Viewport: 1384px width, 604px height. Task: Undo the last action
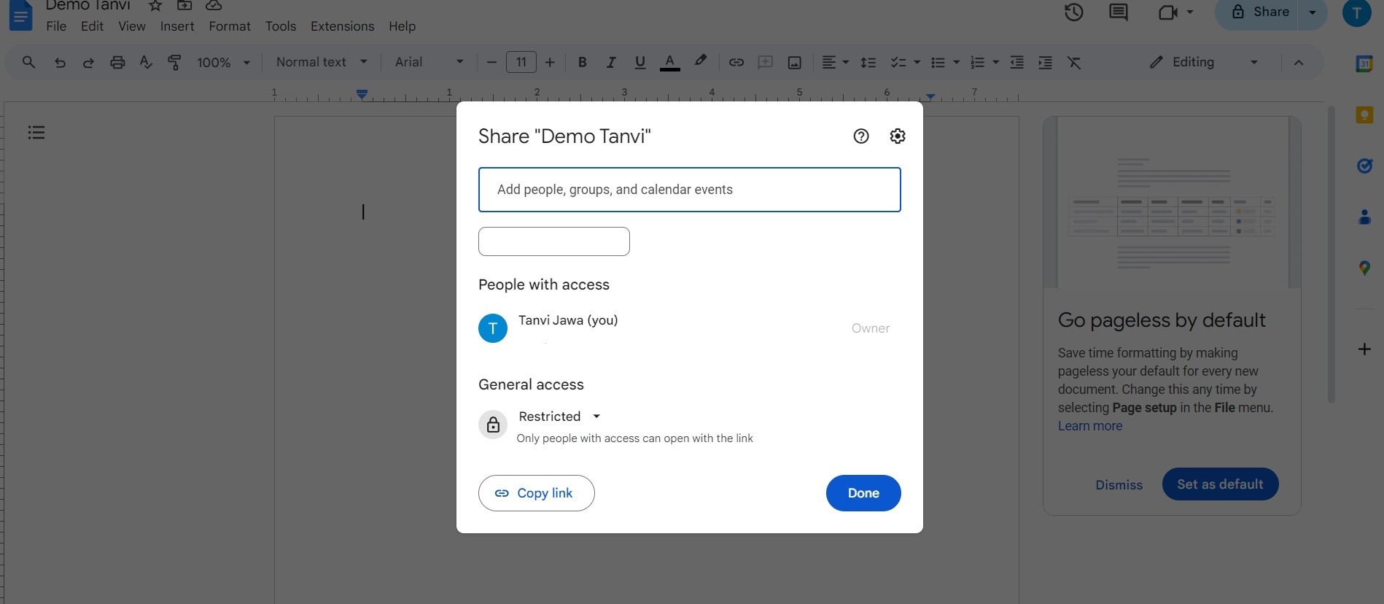click(x=60, y=63)
